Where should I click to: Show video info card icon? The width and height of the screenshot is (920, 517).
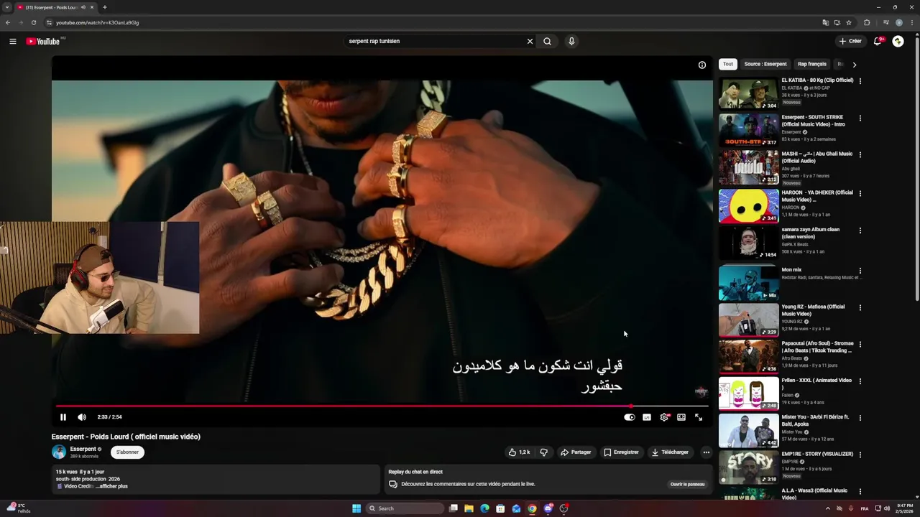[x=702, y=65]
